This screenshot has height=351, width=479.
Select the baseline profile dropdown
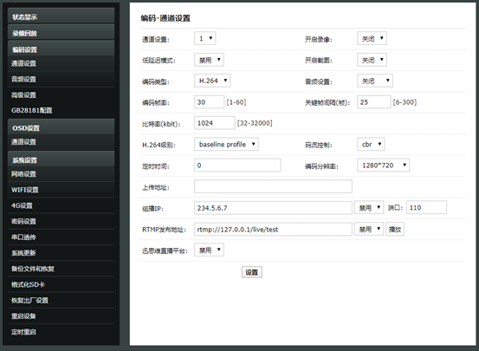pyautogui.click(x=226, y=145)
